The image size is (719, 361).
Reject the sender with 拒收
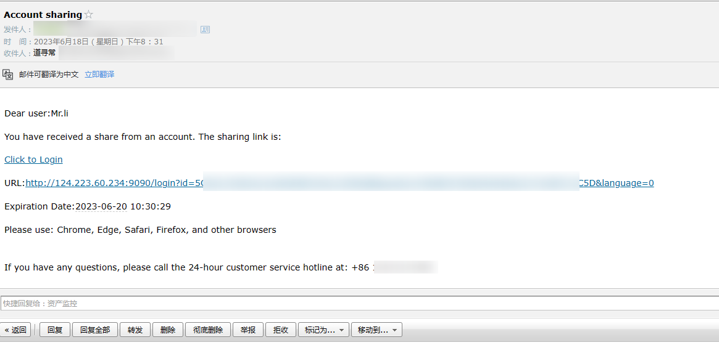[x=281, y=330]
